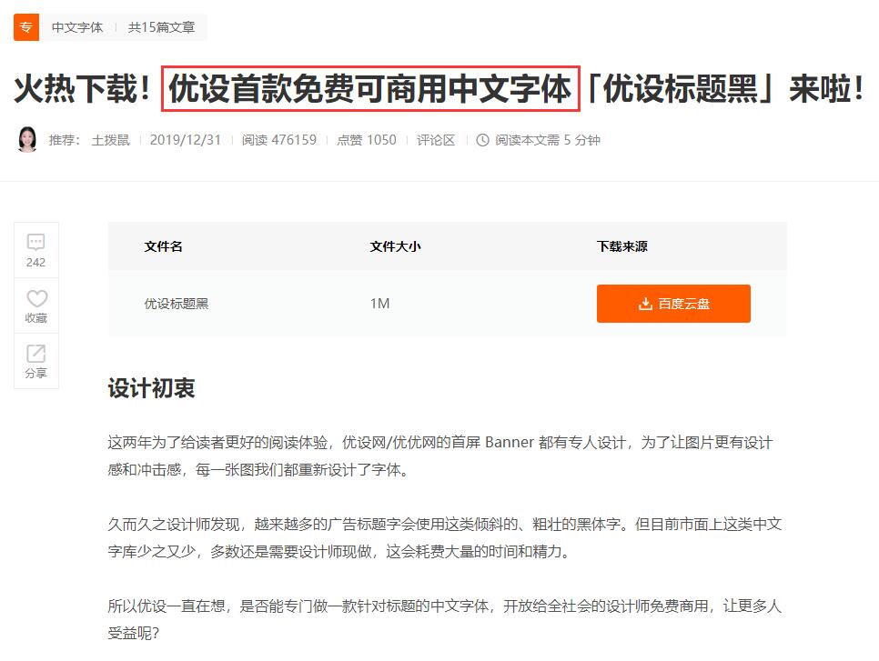Click the orange 专 column badge
Viewport: 879px width, 661px height.
point(26,27)
